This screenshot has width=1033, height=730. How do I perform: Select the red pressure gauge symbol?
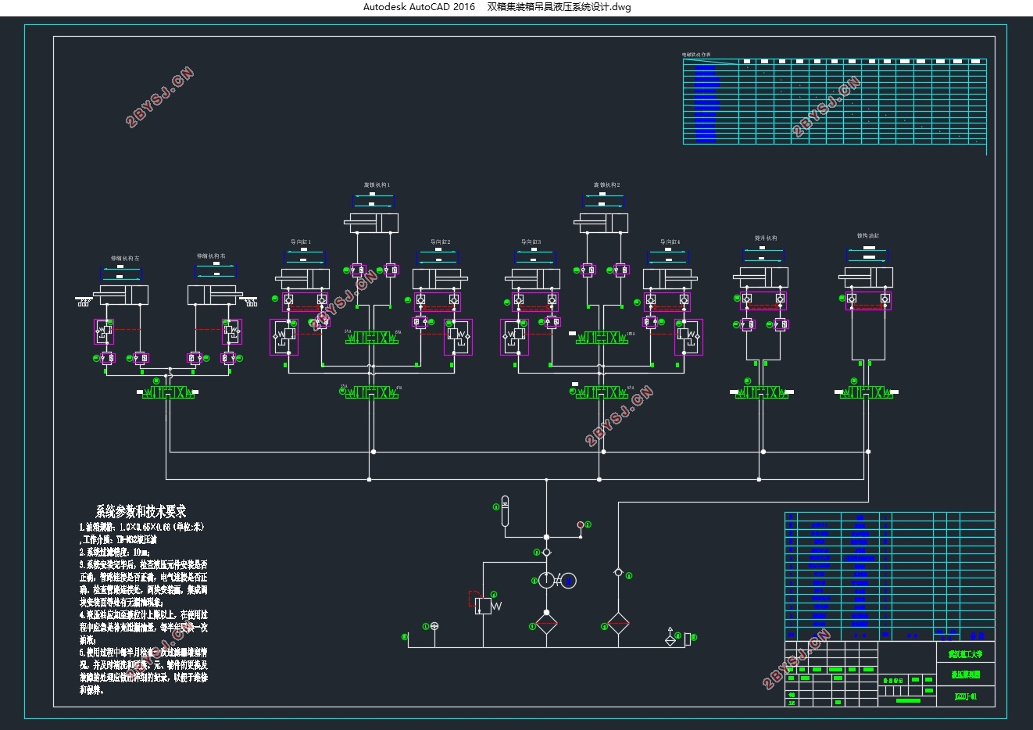pos(581,524)
